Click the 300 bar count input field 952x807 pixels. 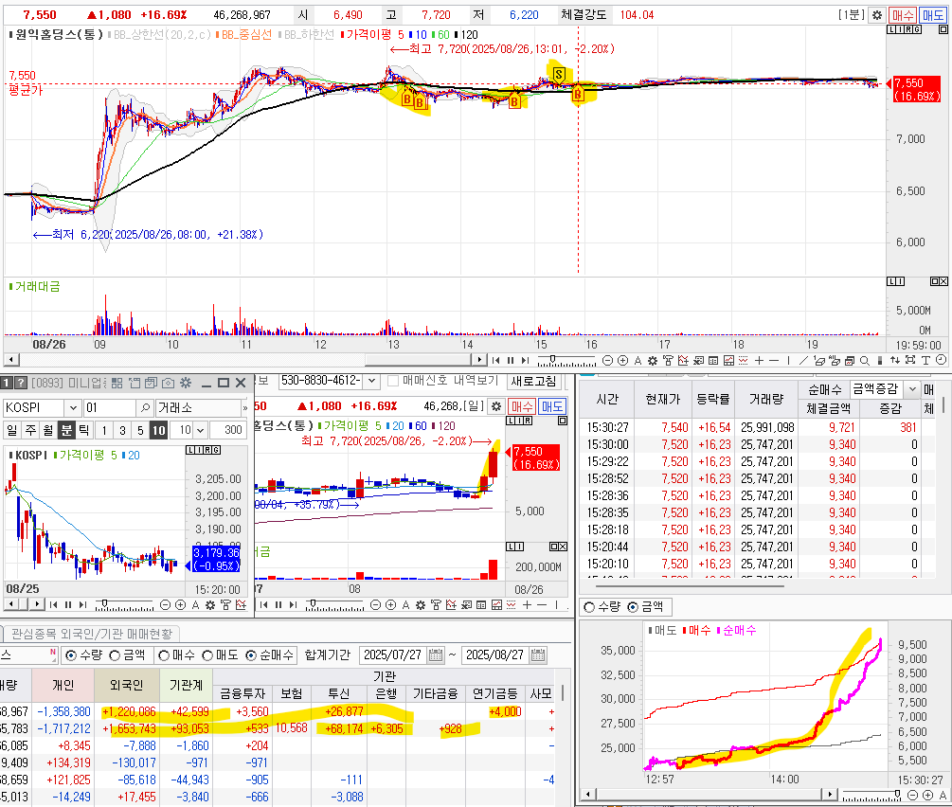(227, 430)
